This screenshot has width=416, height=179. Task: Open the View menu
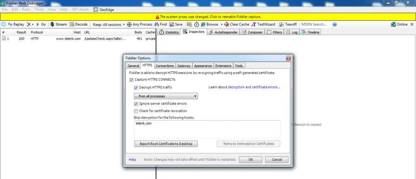pos(52,9)
